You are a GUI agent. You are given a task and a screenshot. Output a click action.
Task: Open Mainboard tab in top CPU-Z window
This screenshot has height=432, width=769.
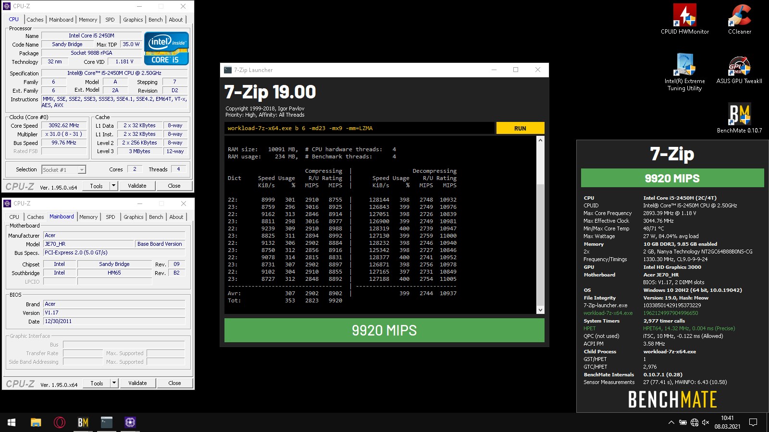coord(61,20)
